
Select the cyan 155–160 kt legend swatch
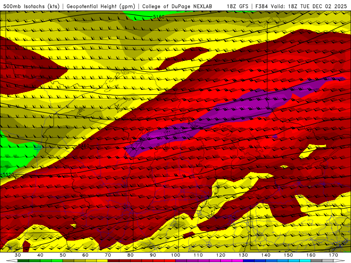coord(305,261)
